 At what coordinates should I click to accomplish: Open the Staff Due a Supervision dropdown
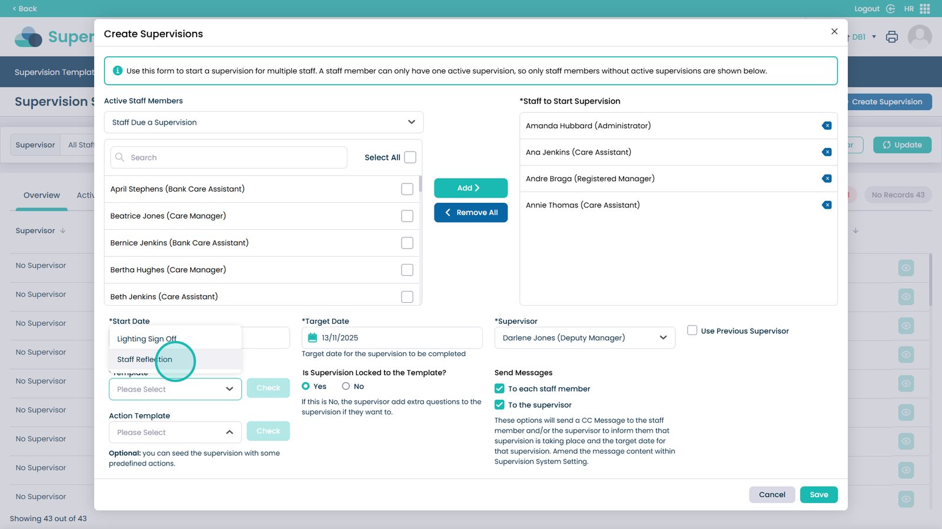coord(264,122)
